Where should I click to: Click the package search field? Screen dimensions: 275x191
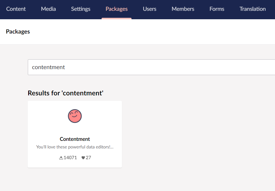pyautogui.click(x=151, y=67)
